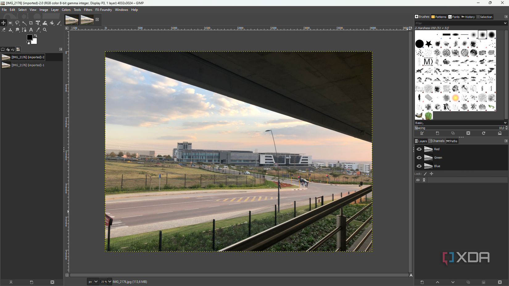Open the Filters menu

pos(88,10)
